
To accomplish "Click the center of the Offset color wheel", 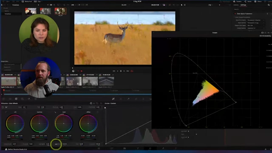I will [88, 124].
